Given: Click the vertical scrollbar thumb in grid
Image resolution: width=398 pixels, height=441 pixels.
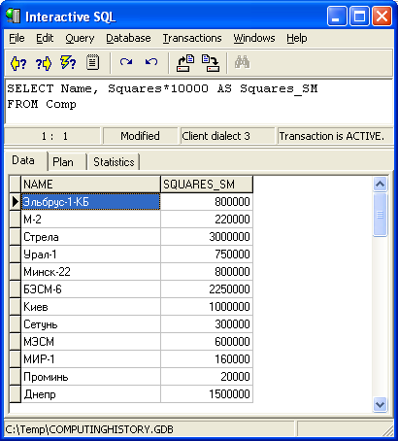Looking at the screenshot, I should (x=380, y=215).
